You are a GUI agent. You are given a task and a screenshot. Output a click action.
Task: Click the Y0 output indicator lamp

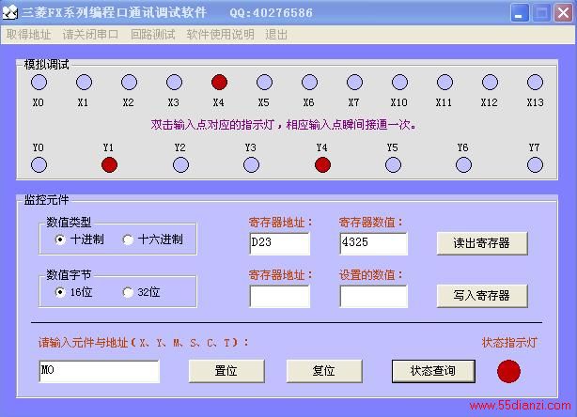pos(39,164)
